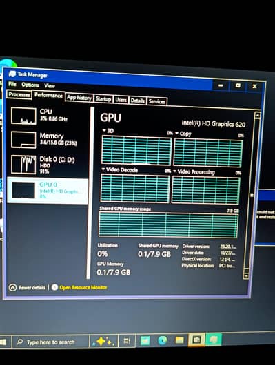Open Resource Monitor link
Screen dimensions: 275x365
pos(83,287)
